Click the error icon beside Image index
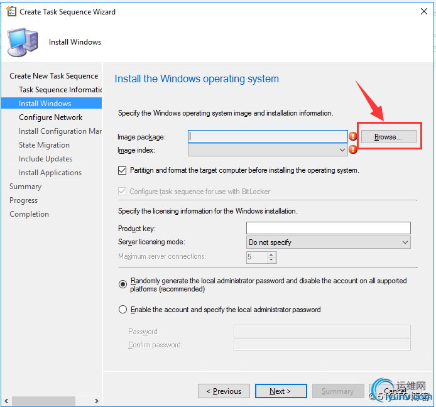 point(353,149)
